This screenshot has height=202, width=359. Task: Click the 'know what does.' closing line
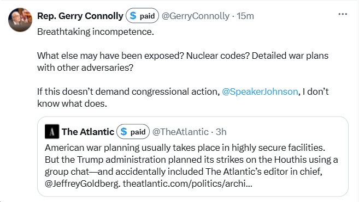(72, 103)
